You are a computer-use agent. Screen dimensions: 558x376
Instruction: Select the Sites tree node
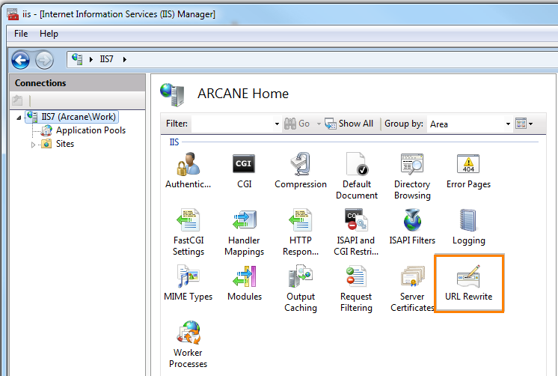click(x=58, y=144)
